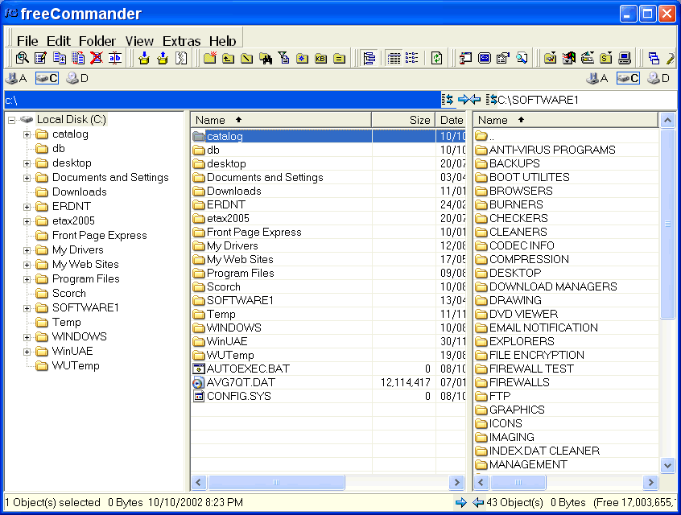This screenshot has width=681, height=515.
Task: Select drive C in left panel
Action: (x=47, y=79)
